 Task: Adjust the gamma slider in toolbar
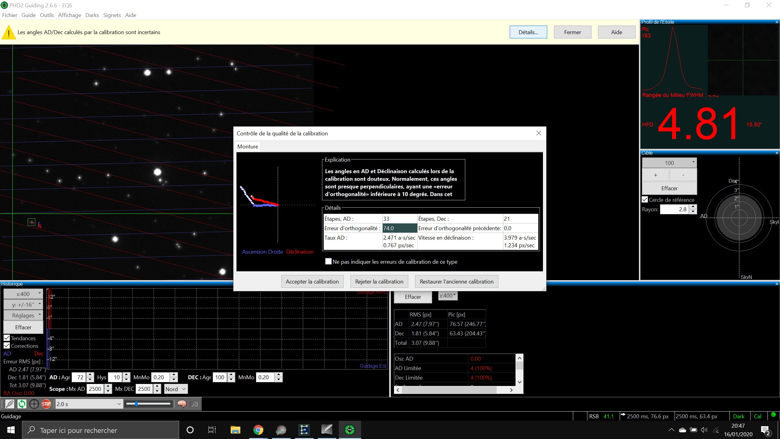[x=136, y=404]
